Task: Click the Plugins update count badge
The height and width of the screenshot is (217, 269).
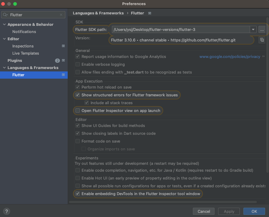Action: point(57,61)
